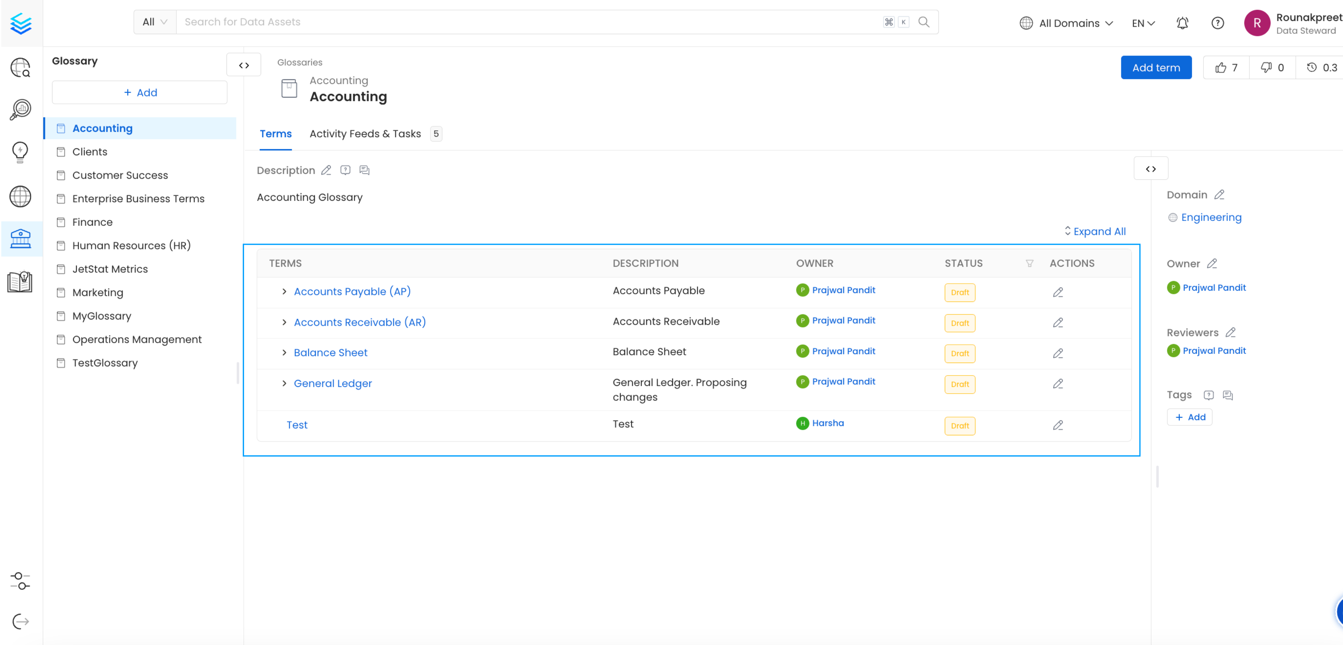1343x645 pixels.
Task: Collapse the glossary left panel
Action: (243, 65)
